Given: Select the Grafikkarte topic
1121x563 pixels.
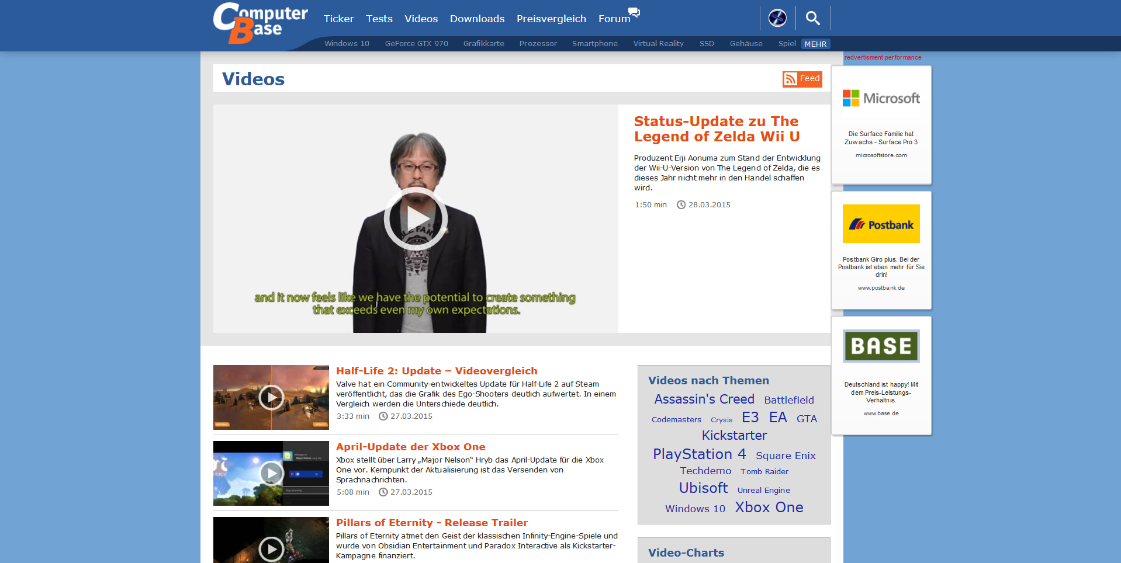Looking at the screenshot, I should pyautogui.click(x=484, y=44).
